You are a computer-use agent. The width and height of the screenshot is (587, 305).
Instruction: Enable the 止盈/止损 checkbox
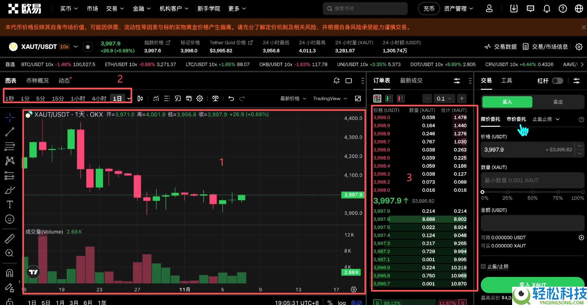tap(483, 266)
